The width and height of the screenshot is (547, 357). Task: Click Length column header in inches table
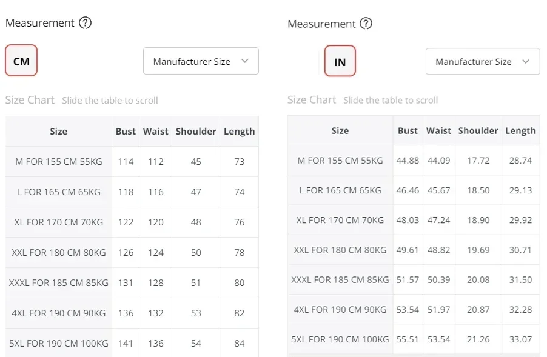pyautogui.click(x=520, y=130)
